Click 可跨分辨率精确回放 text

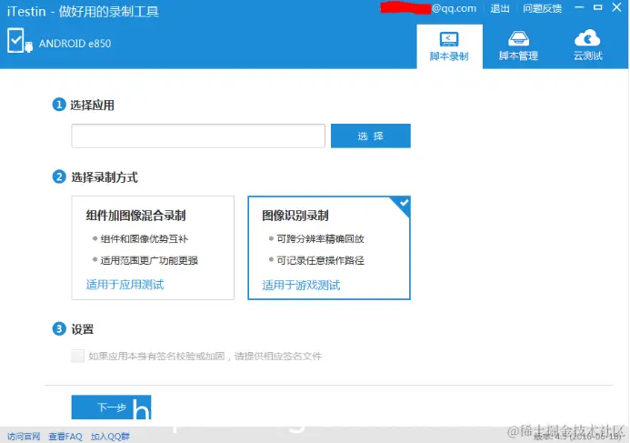click(x=320, y=239)
